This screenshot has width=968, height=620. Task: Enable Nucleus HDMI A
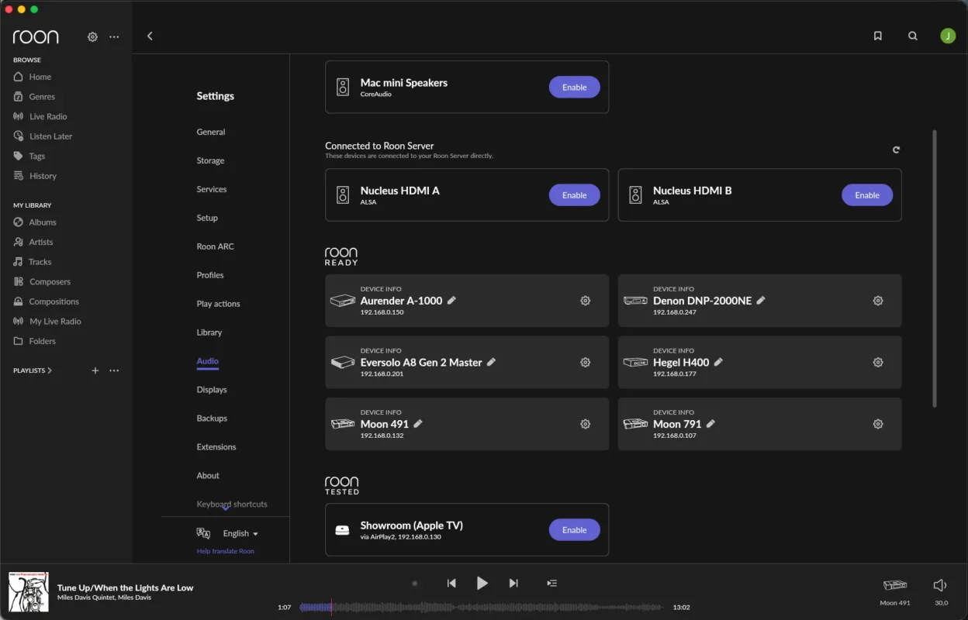(x=575, y=195)
